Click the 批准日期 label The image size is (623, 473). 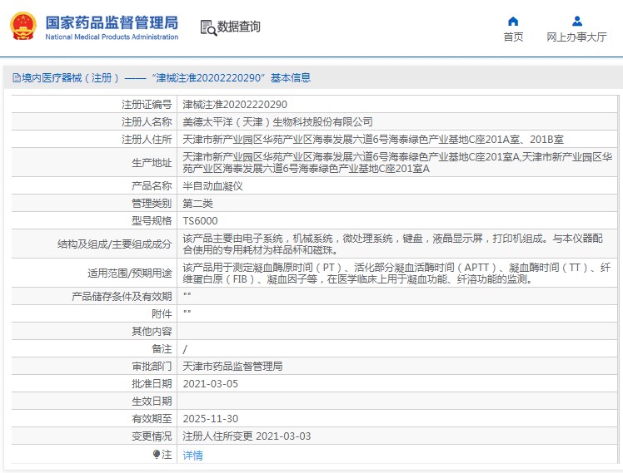point(152,384)
